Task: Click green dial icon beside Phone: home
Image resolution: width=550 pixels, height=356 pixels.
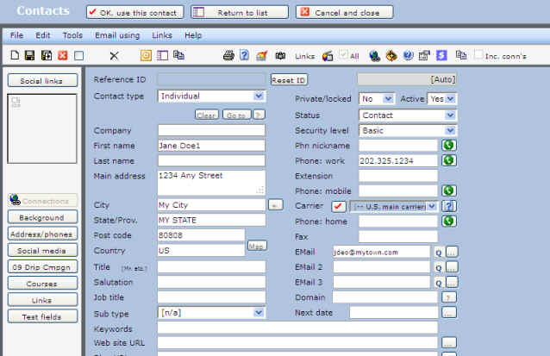Action: pos(448,221)
